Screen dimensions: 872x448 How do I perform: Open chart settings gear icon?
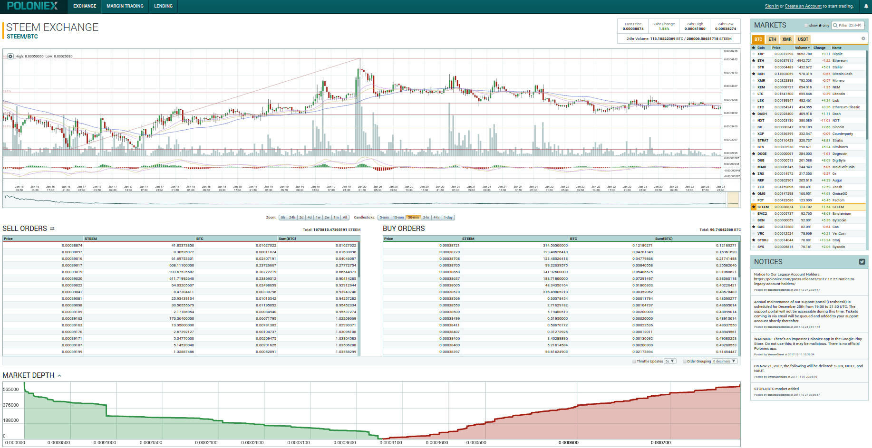10,56
